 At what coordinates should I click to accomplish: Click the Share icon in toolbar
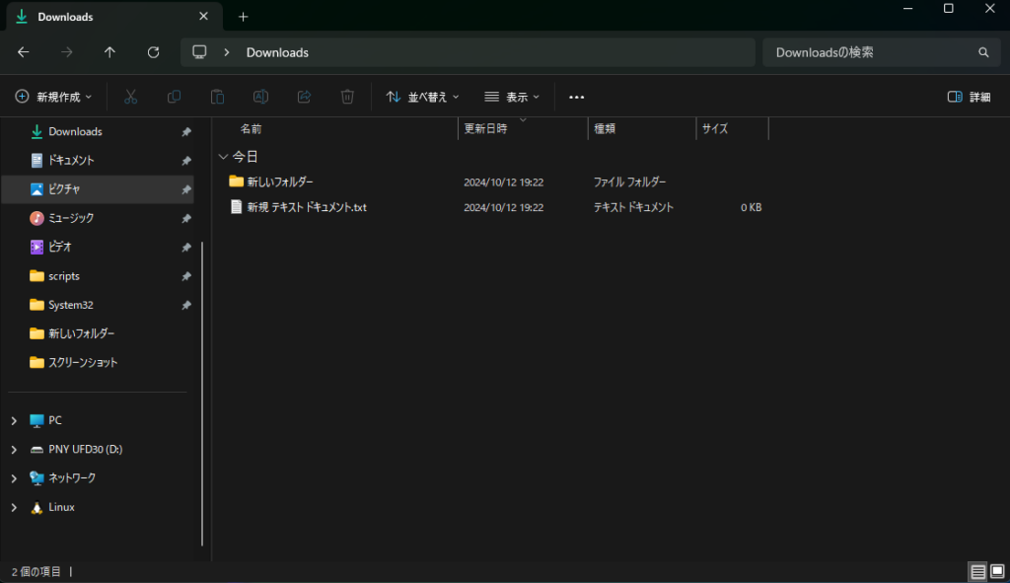click(304, 97)
